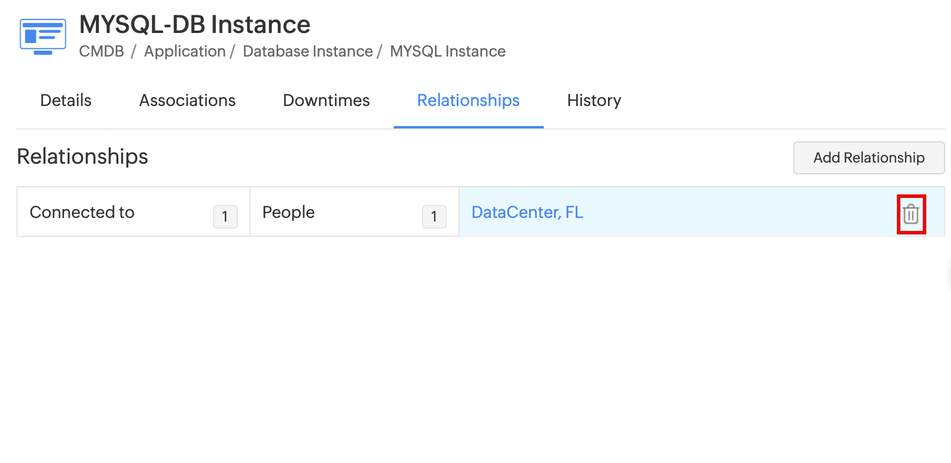Select the Connected to relationship type
The image size is (951, 463).
coord(82,212)
